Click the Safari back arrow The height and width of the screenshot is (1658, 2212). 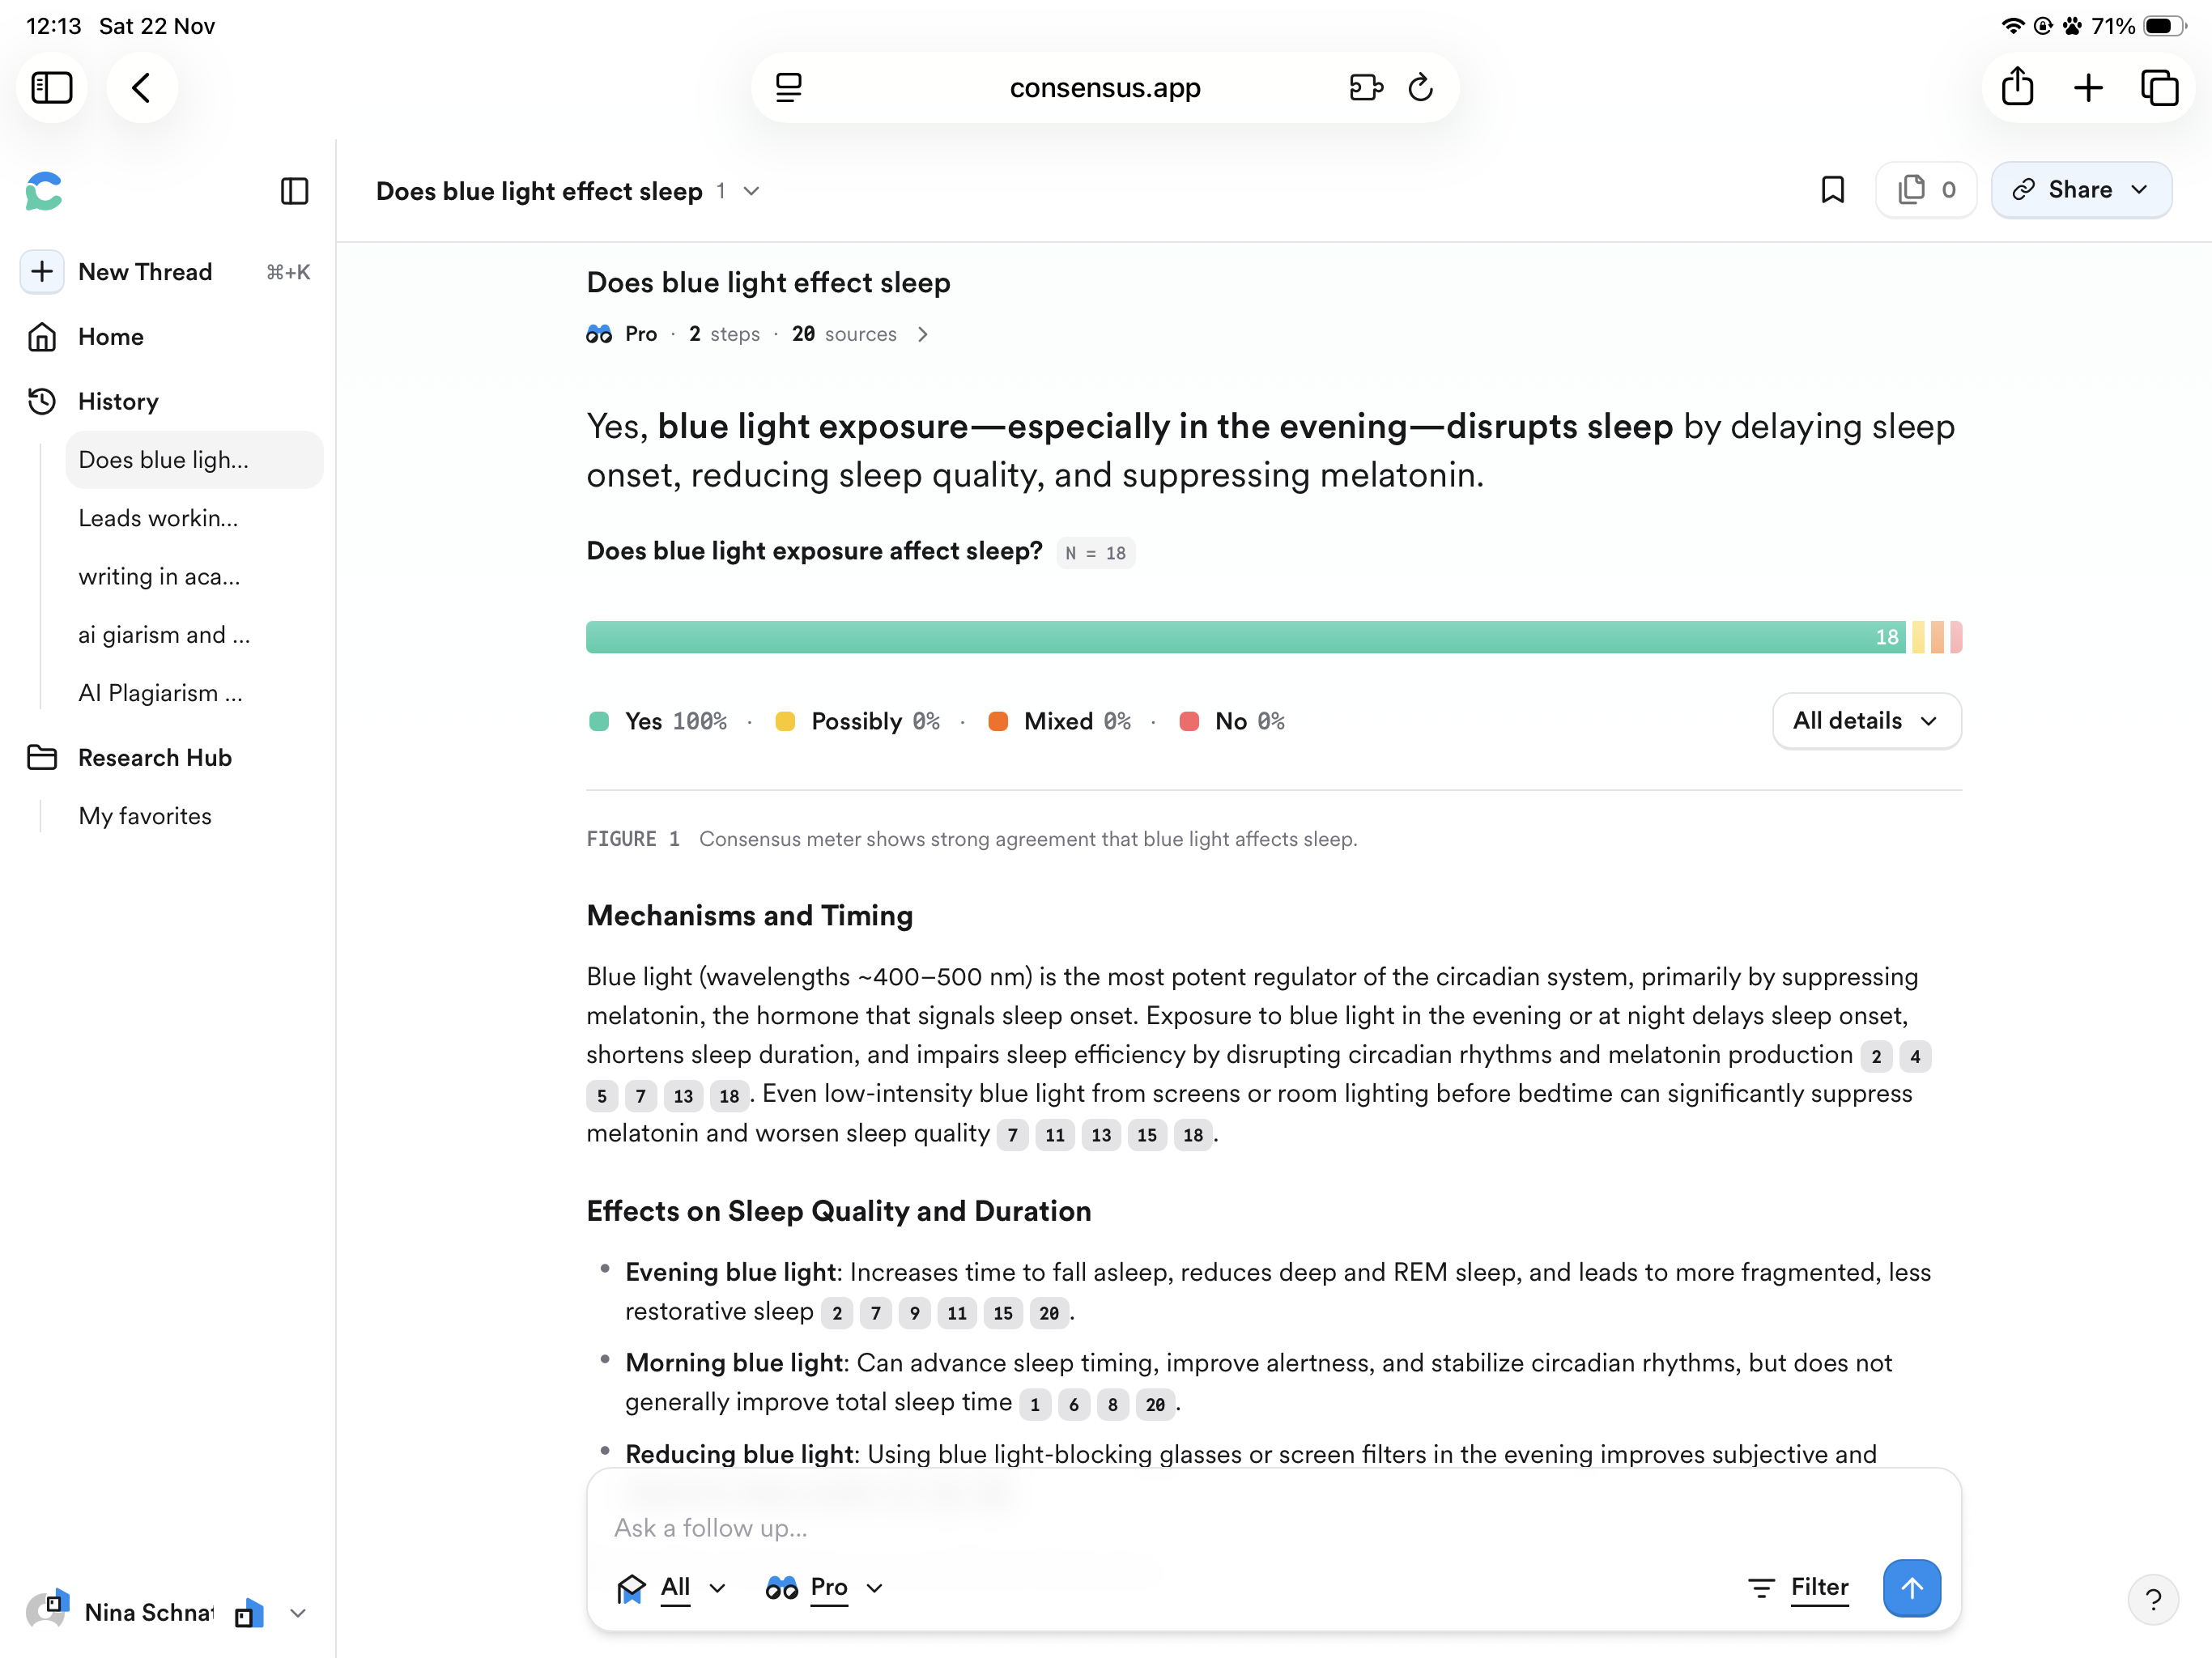pos(142,88)
